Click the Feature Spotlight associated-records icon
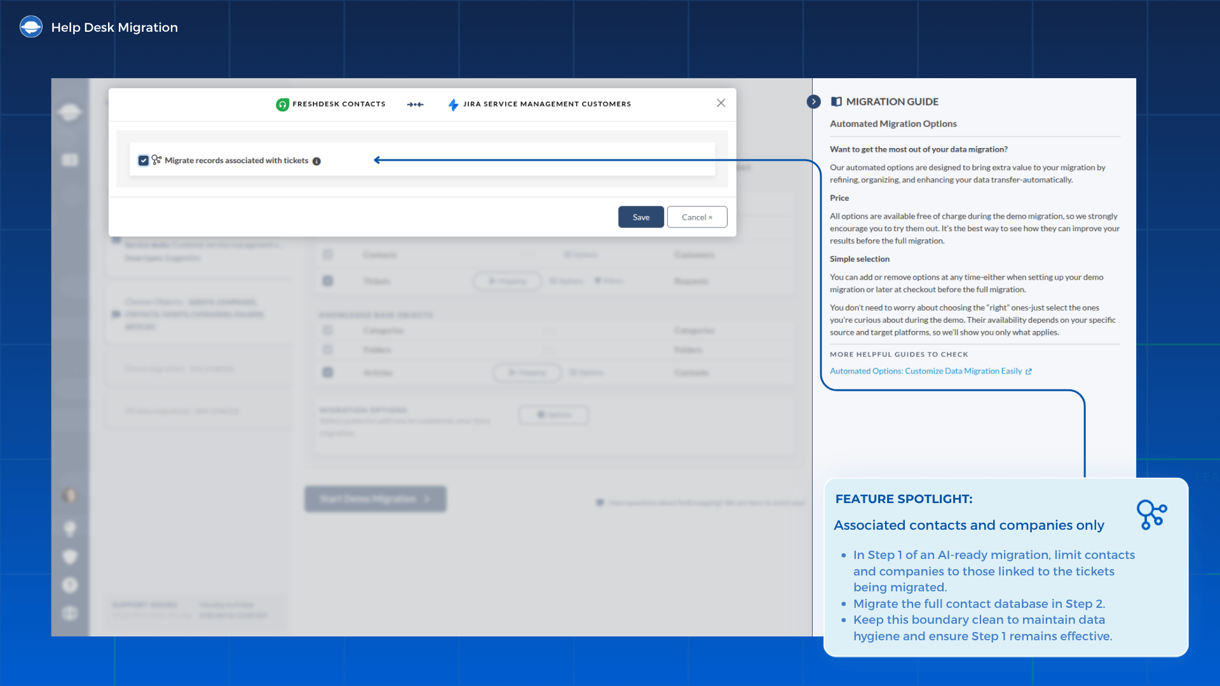 (x=1151, y=514)
